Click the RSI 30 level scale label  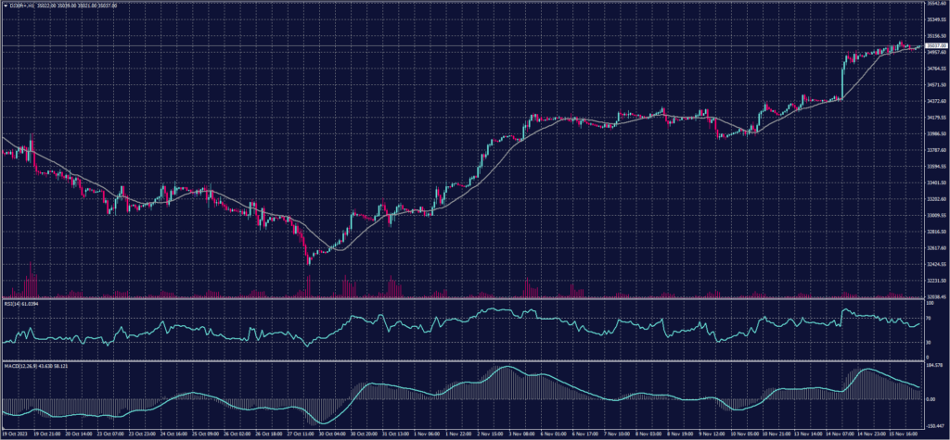coord(931,341)
